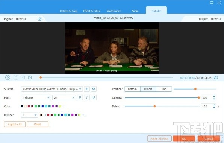Click the playback progress slider handle
This screenshot has height=143, width=224.
41,78
